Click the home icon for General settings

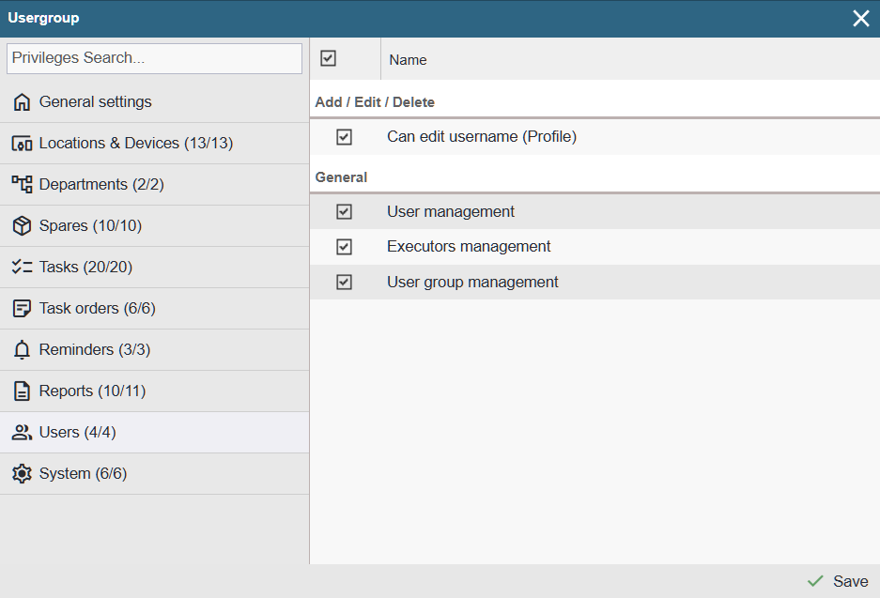click(22, 102)
